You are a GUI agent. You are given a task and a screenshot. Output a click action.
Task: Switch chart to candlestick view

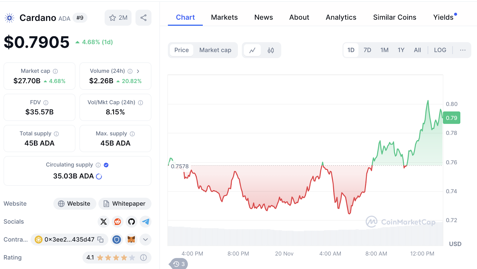[271, 50]
